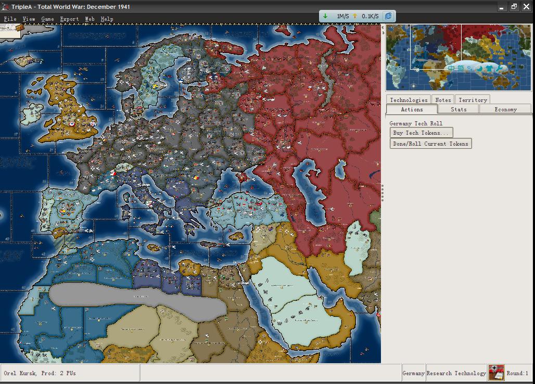The image size is (535, 384).
Task: Click the Sardinia island territory
Action: 125,211
